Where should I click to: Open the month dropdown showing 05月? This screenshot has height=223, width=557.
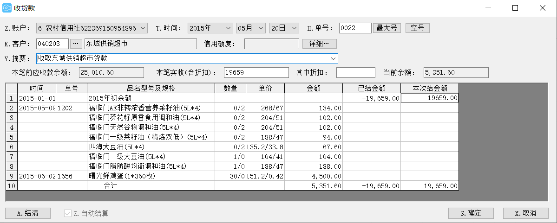[250, 28]
